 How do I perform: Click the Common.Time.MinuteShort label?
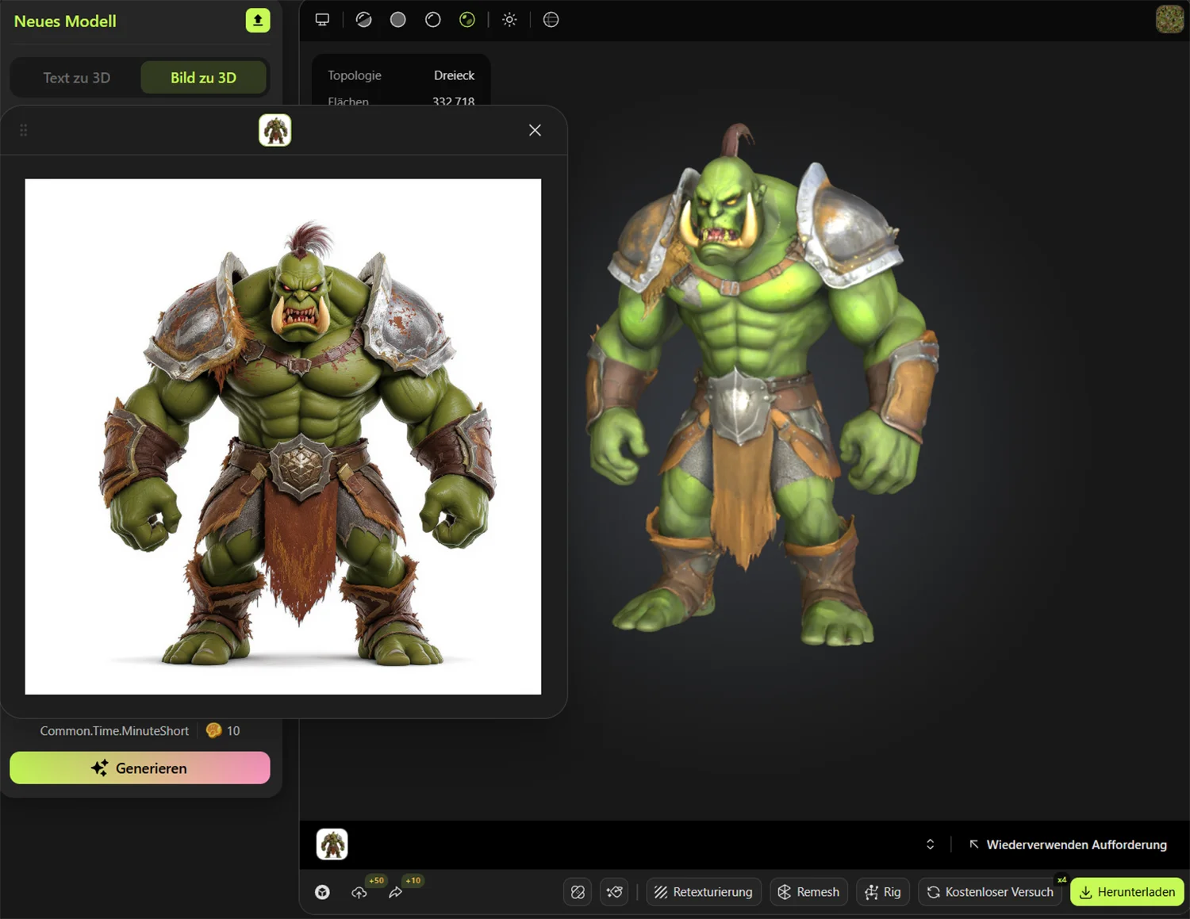point(114,730)
